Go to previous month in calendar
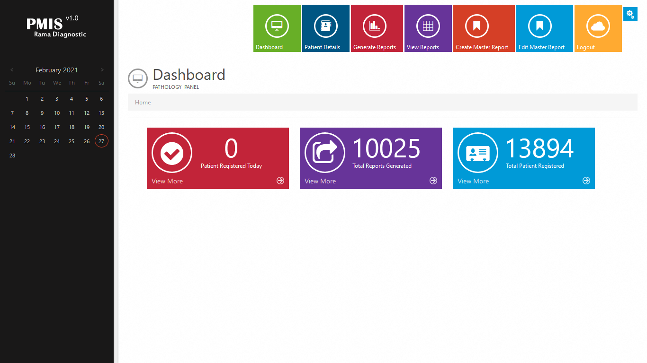This screenshot has width=647, height=363. (x=12, y=70)
